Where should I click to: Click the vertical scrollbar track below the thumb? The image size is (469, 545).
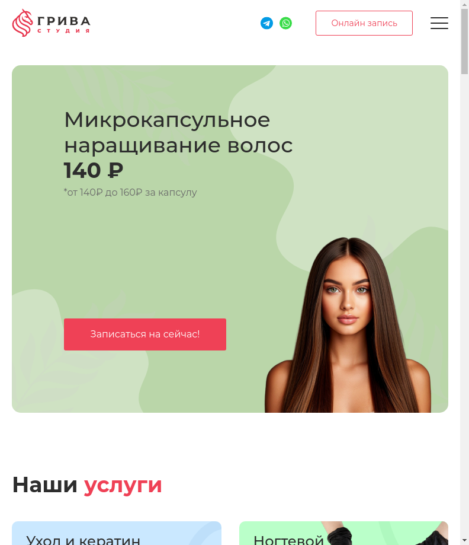point(464,306)
